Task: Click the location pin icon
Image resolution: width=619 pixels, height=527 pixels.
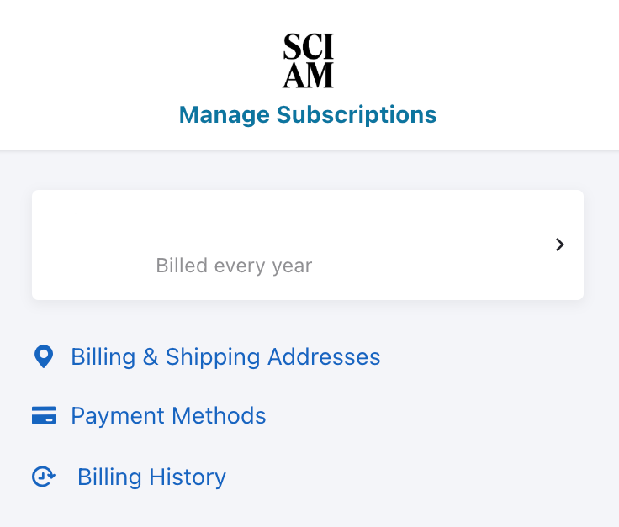Action: click(43, 356)
